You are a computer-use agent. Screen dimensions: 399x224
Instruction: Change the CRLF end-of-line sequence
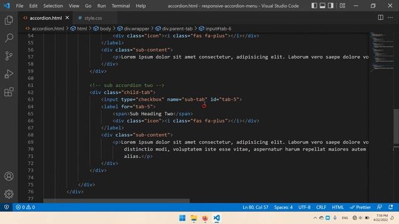coord(321,207)
